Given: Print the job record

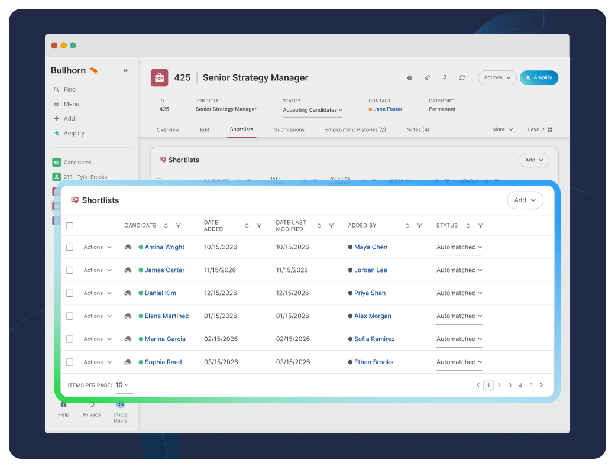Looking at the screenshot, I should tap(409, 77).
